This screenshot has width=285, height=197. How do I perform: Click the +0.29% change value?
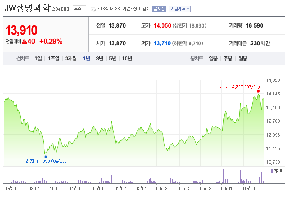(x=51, y=42)
